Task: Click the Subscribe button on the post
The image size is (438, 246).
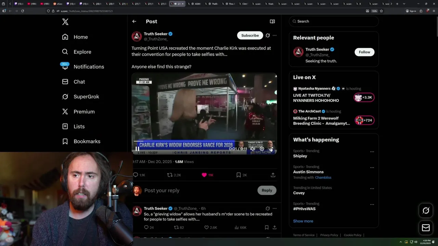Action: [x=250, y=36]
